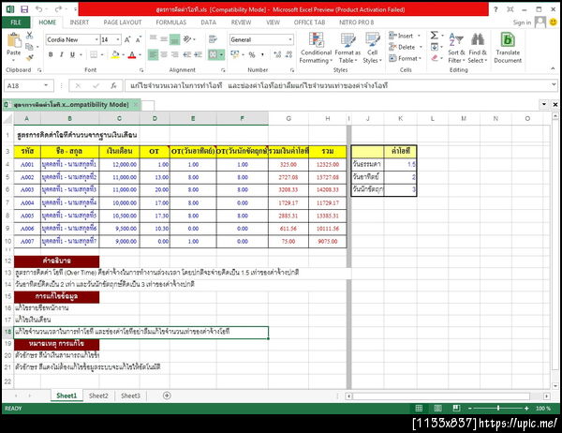The height and width of the screenshot is (433, 562).
Task: Switch to the FORMULAS ribbon tab
Action: tap(171, 22)
